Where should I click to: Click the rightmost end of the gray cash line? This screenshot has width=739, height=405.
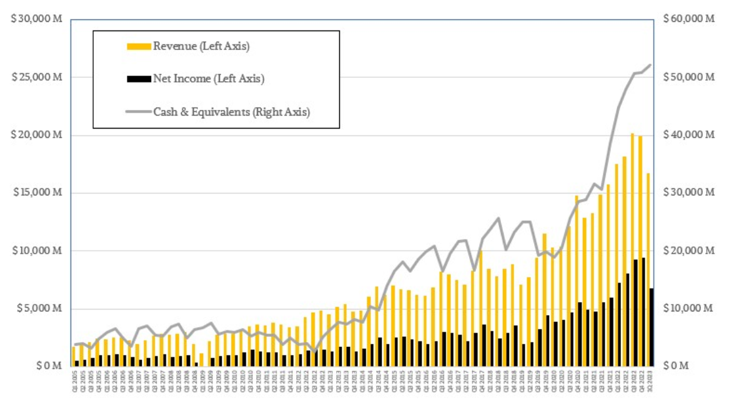[x=650, y=65]
